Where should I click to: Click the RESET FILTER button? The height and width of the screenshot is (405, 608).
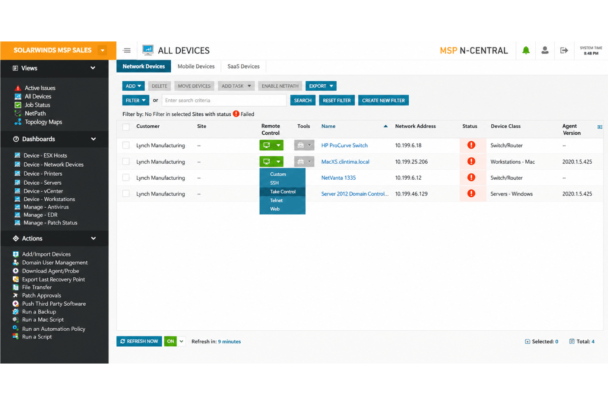[x=337, y=100]
